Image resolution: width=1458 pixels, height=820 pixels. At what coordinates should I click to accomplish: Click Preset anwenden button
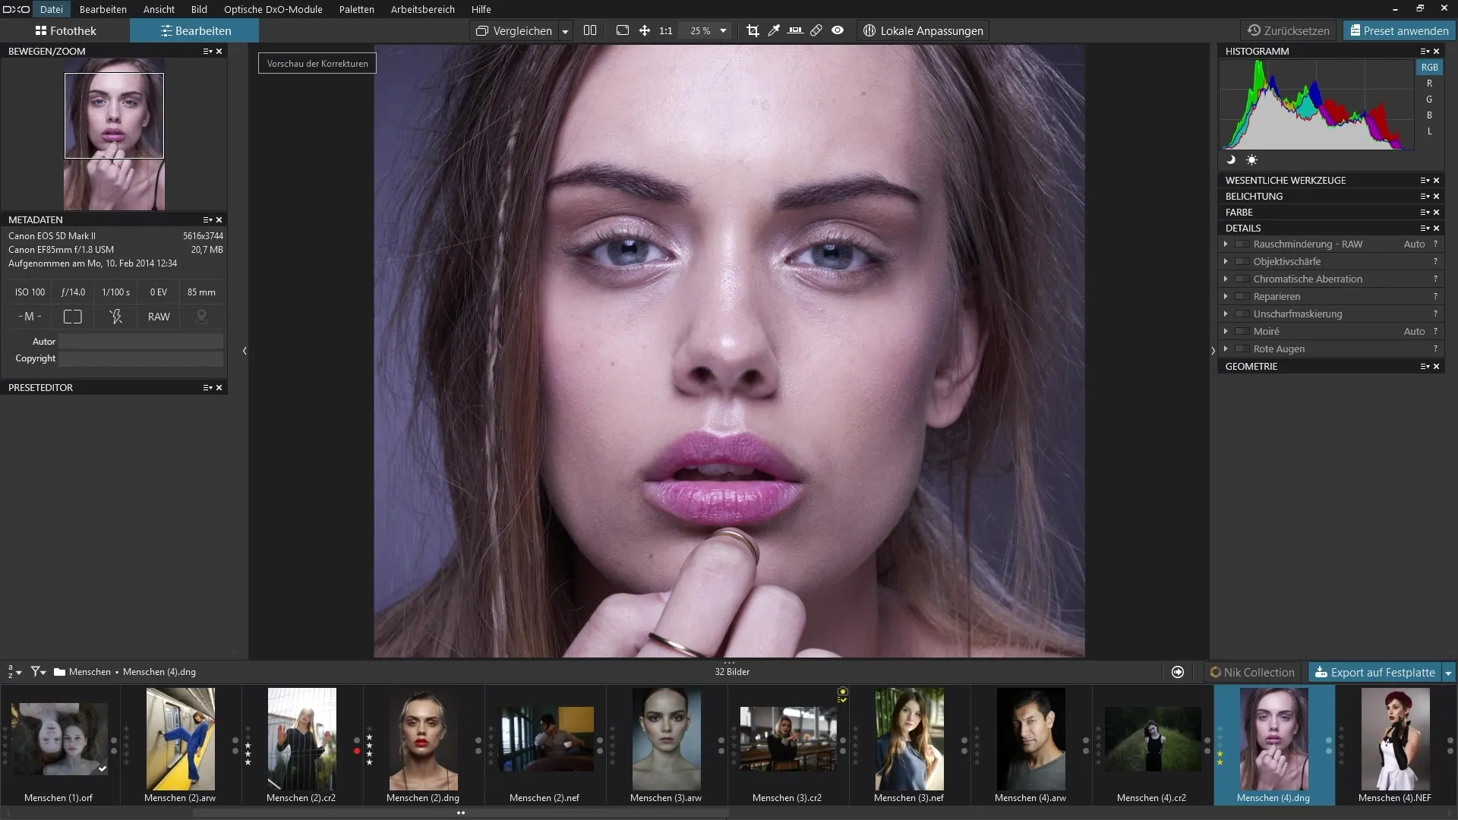tap(1400, 30)
